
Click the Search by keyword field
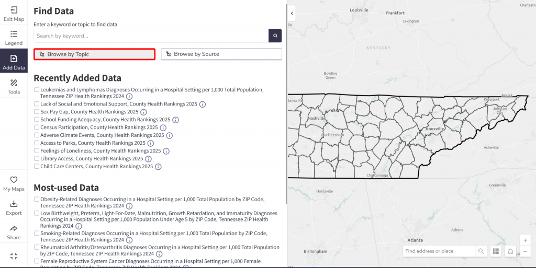[x=151, y=36]
